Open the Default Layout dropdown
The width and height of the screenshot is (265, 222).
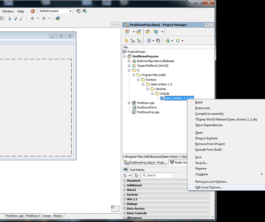pos(55,11)
